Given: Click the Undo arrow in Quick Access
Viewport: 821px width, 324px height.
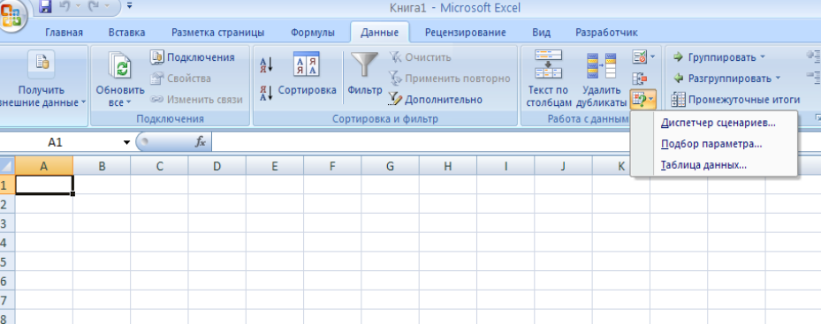Looking at the screenshot, I should click(65, 7).
